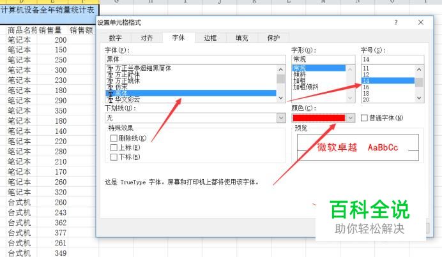Click the spreadsheet cell with value 250
The height and width of the screenshot is (257, 442).
[52, 60]
